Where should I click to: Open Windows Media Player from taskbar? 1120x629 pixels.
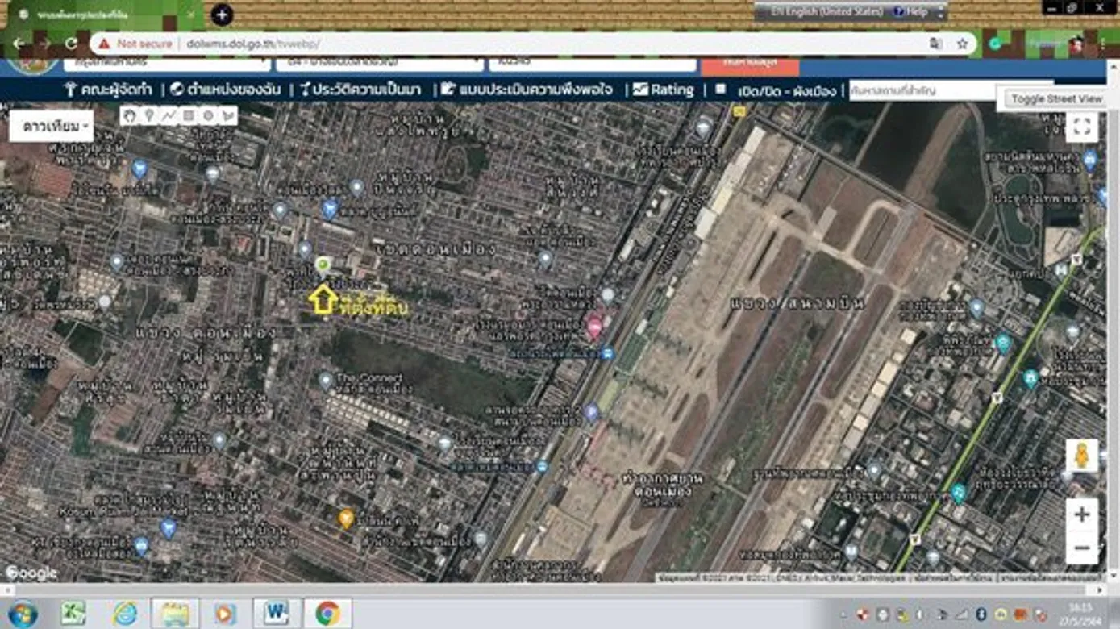(x=226, y=614)
